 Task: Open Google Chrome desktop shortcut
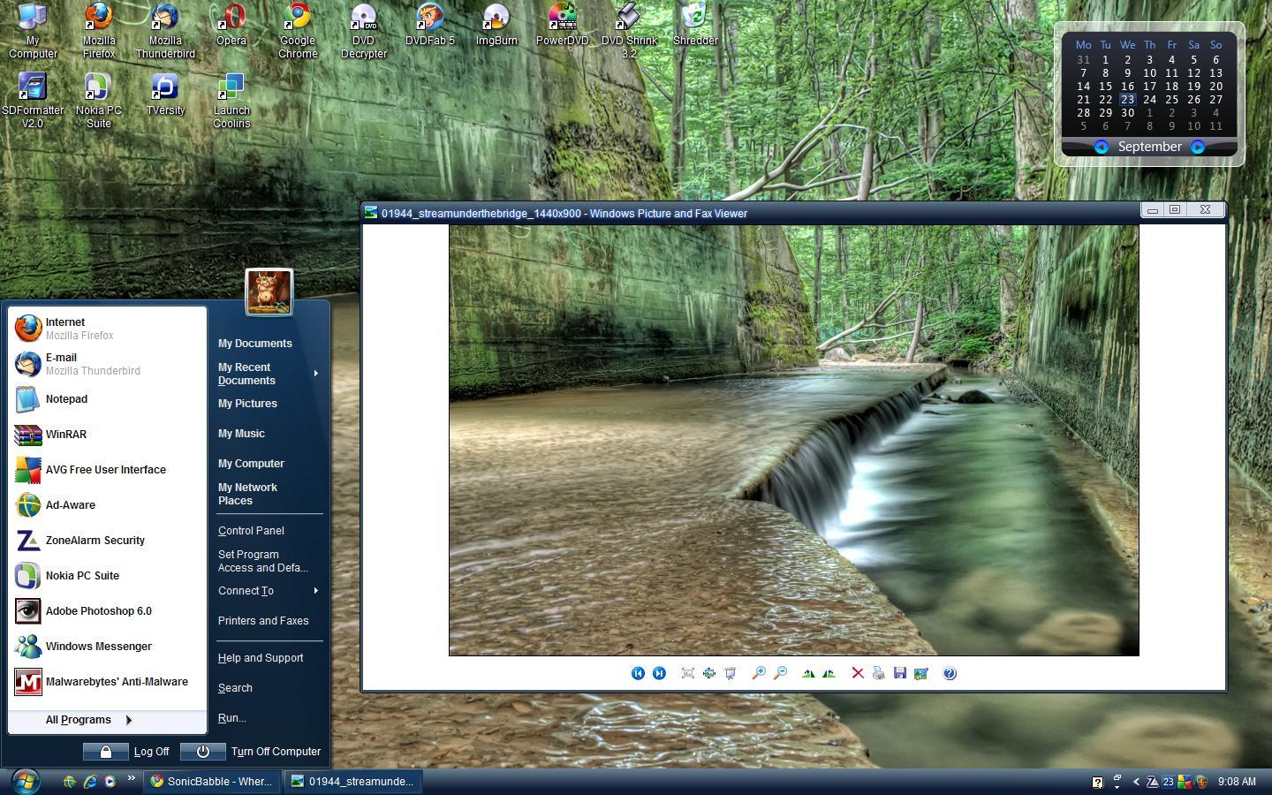pyautogui.click(x=298, y=31)
